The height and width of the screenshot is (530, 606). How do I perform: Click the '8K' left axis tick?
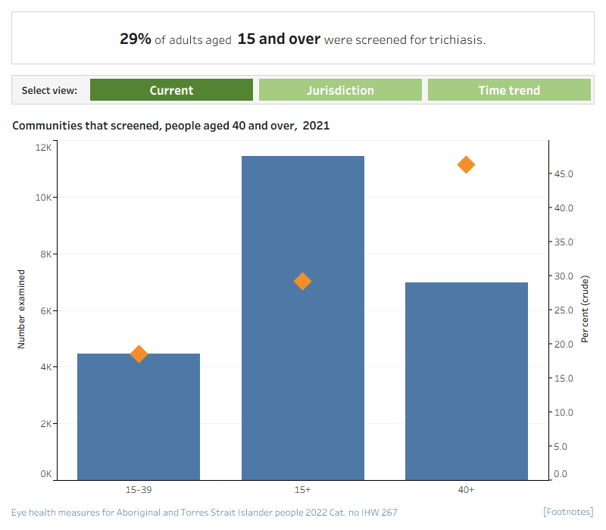click(46, 254)
